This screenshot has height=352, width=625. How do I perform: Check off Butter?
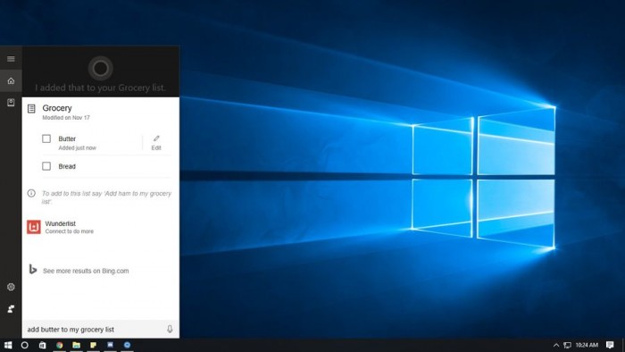tap(46, 138)
